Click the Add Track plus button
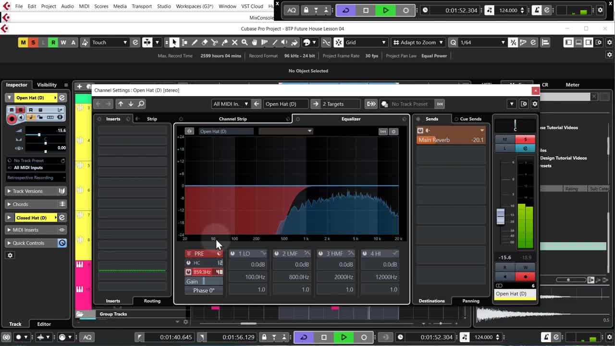This screenshot has width=615, height=346. click(80, 86)
